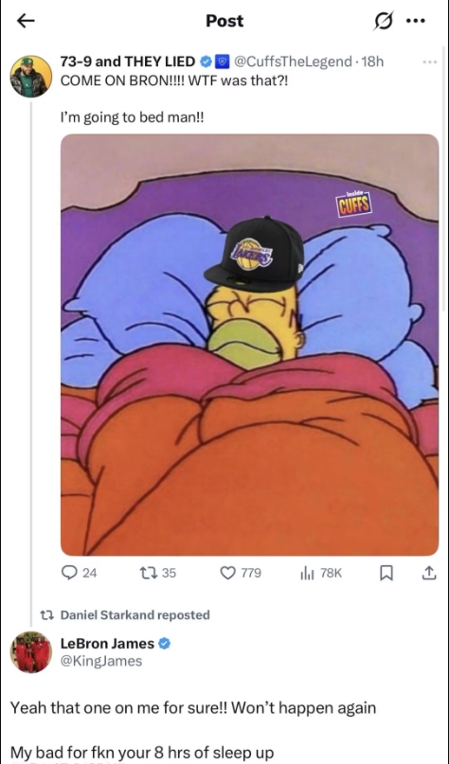Click the vertical scrollbar on the right edge
This screenshot has width=449, height=764.
444,175
